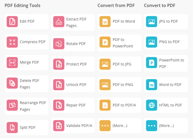The height and width of the screenshot is (138, 193).
Task: Click the Delete PDF Pages icon
Action: 12,84
